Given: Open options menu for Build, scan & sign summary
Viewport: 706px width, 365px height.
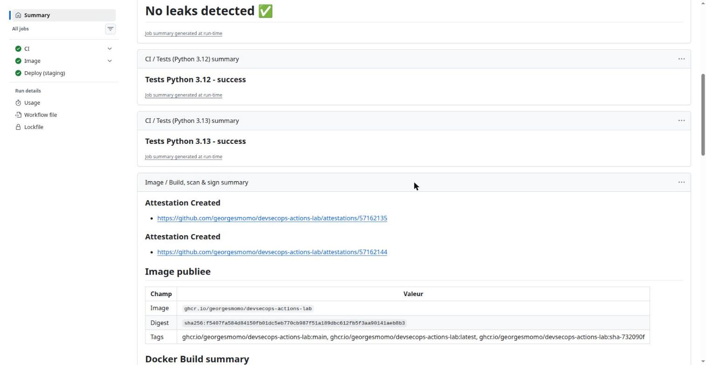Looking at the screenshot, I should (681, 182).
